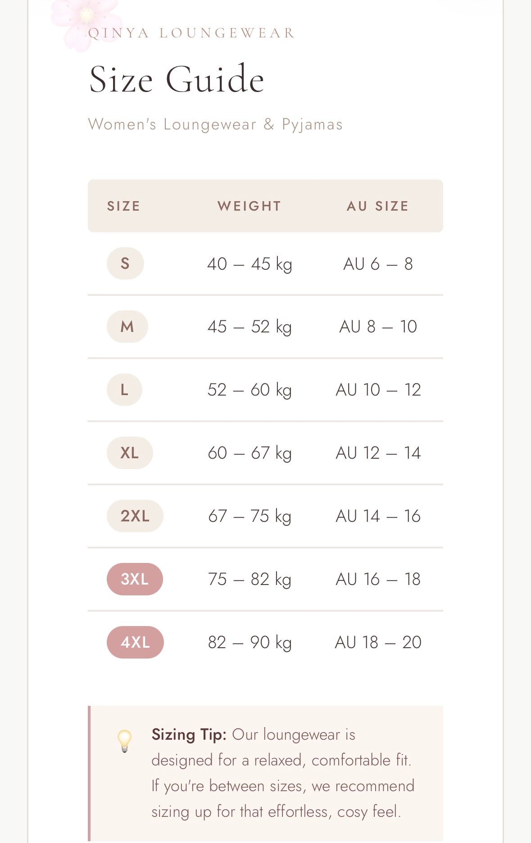The width and height of the screenshot is (531, 843).
Task: Select the L size badge
Action: (124, 390)
